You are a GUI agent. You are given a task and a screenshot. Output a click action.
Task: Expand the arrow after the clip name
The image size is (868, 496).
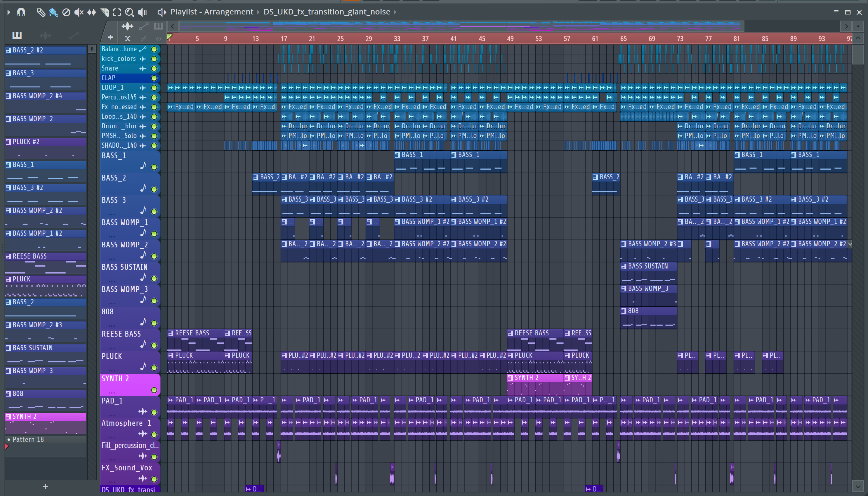pos(395,12)
